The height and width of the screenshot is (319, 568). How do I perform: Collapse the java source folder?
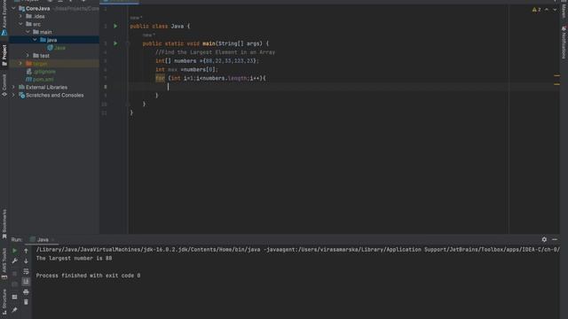pos(35,40)
